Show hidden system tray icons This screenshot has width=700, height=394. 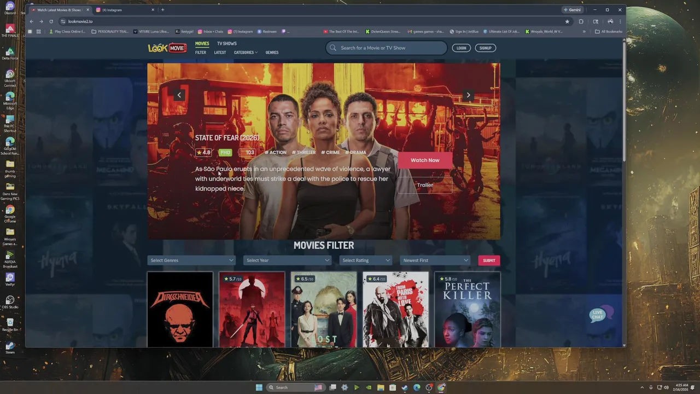click(643, 387)
